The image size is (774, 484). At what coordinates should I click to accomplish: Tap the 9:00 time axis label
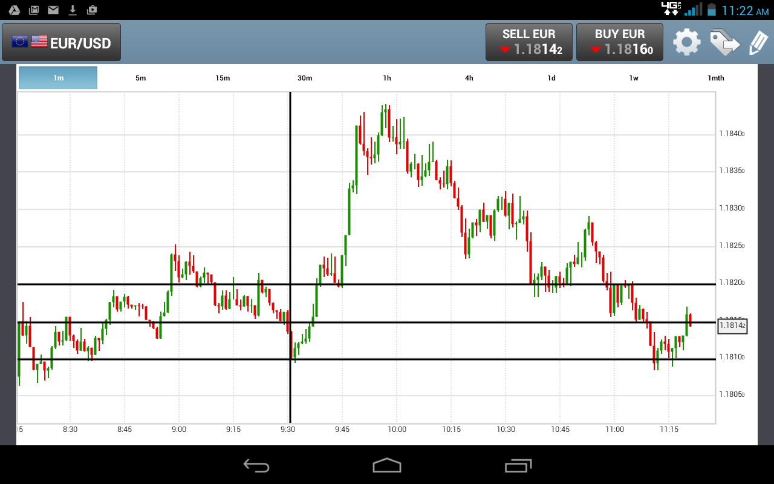pyautogui.click(x=179, y=430)
